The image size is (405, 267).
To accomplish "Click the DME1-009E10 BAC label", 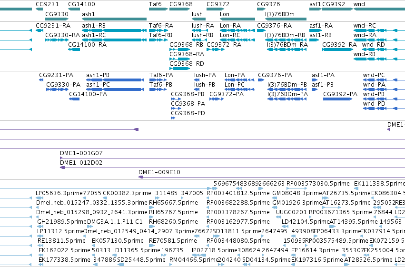I will [159, 172].
